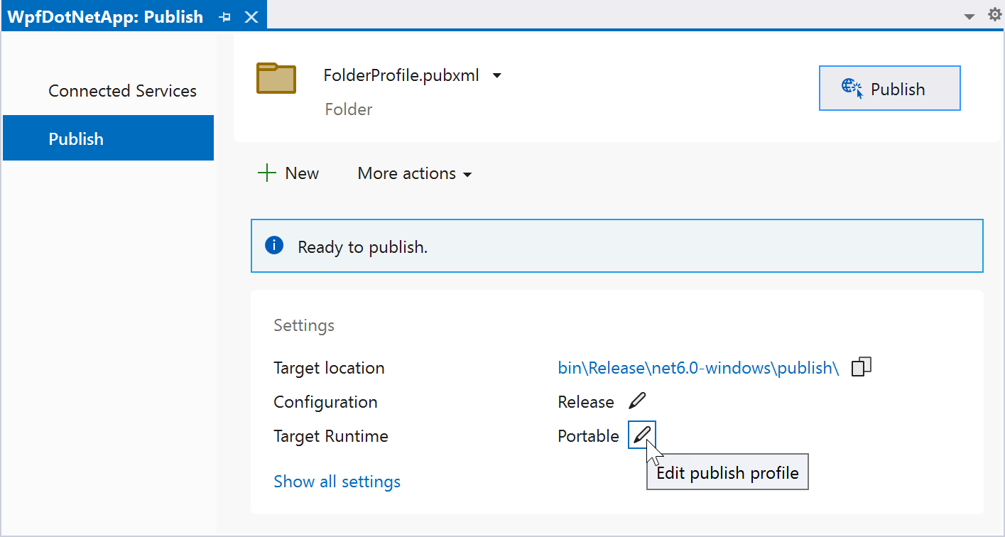
Task: Switch to Connected Services
Action: [x=122, y=91]
